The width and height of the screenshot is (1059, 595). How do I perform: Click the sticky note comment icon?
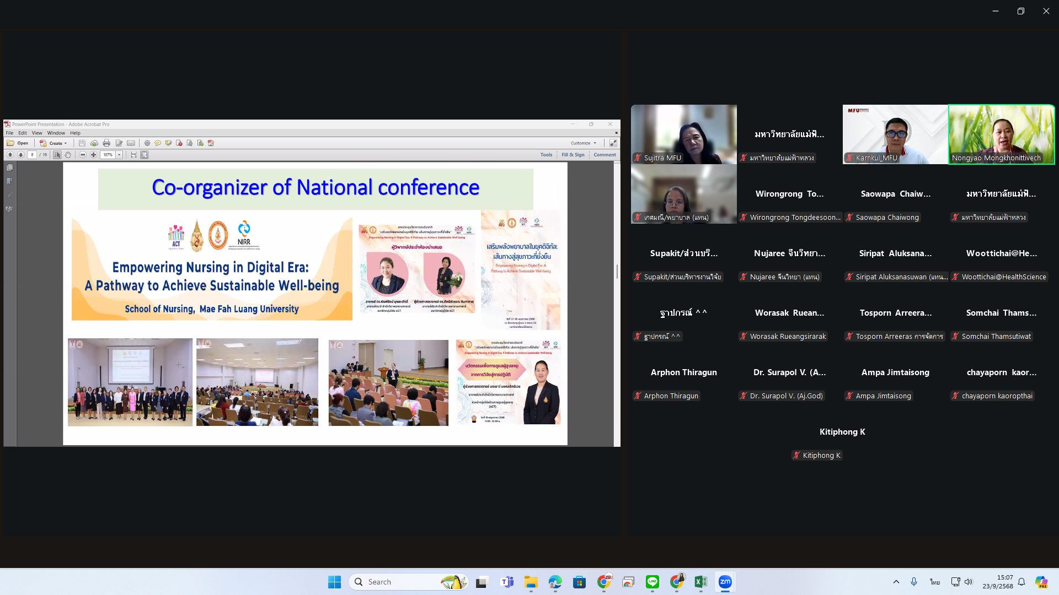pyautogui.click(x=158, y=143)
